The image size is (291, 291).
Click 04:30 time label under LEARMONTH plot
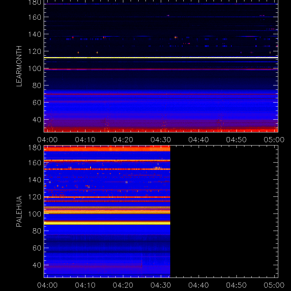(161, 140)
